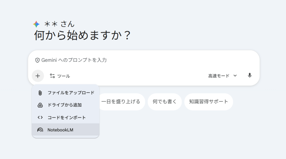This screenshot has width=286, height=159.
Task: Expand the chevron next to 高速モード
Action: [235, 76]
